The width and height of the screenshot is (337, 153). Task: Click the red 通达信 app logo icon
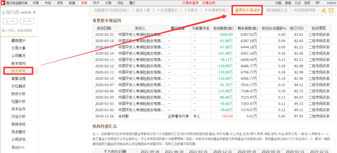coord(3,3)
